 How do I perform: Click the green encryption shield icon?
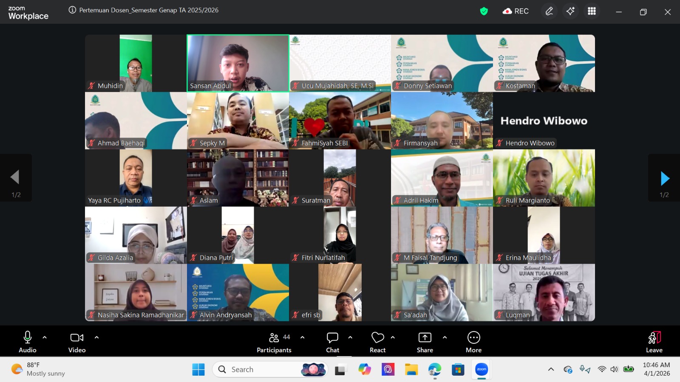(484, 11)
